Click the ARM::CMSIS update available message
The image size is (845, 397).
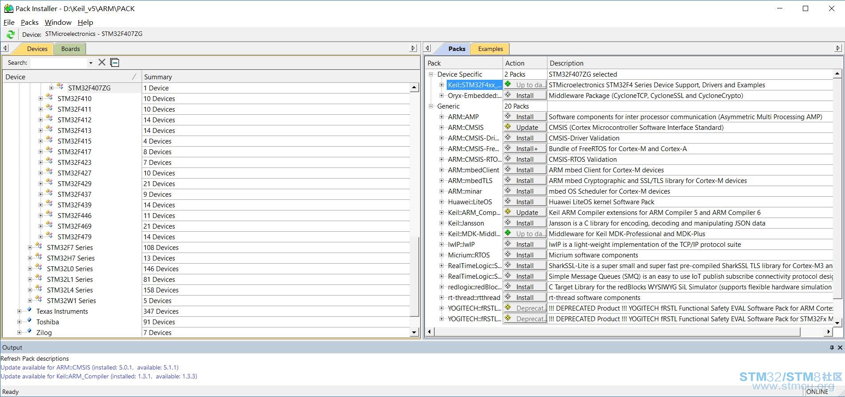pyautogui.click(x=90, y=367)
